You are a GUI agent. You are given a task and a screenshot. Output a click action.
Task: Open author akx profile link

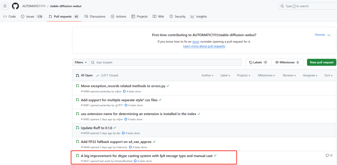point(118,133)
